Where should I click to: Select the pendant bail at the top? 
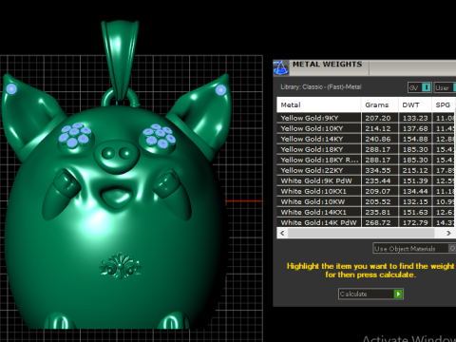pos(120,60)
